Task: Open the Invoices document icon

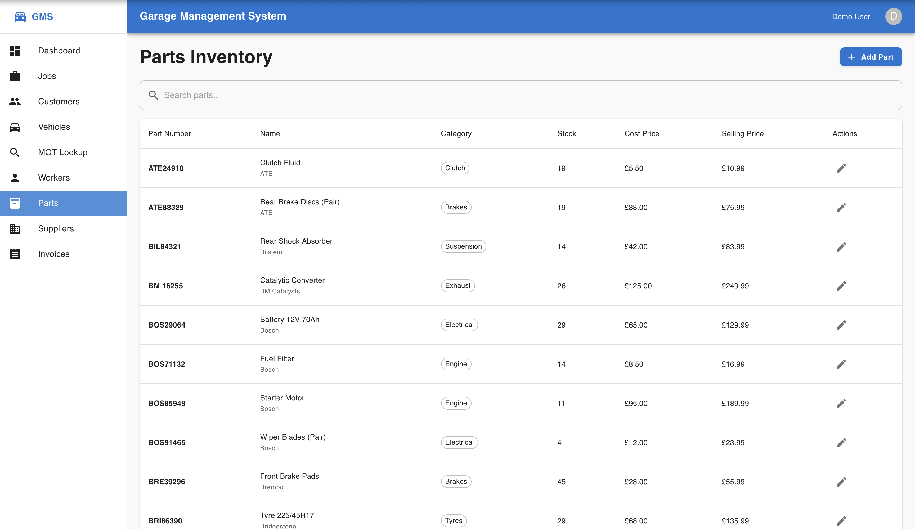Action: click(x=15, y=254)
